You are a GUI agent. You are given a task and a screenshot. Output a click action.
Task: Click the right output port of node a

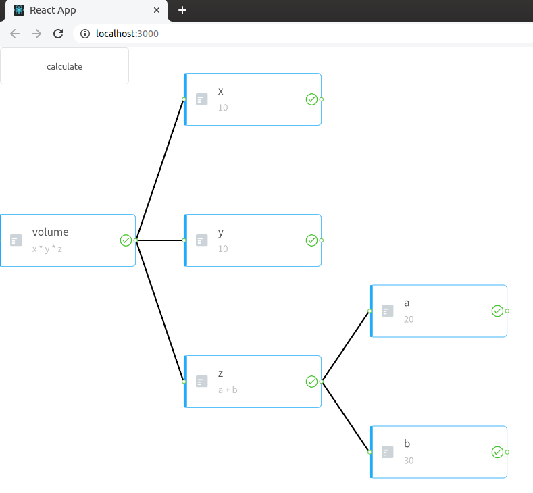tap(507, 311)
